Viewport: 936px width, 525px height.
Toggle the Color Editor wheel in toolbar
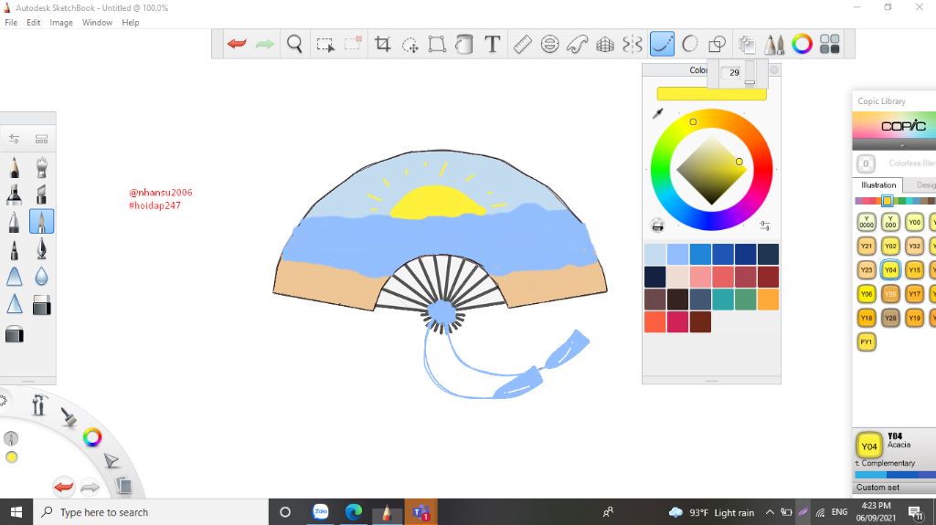tap(802, 44)
